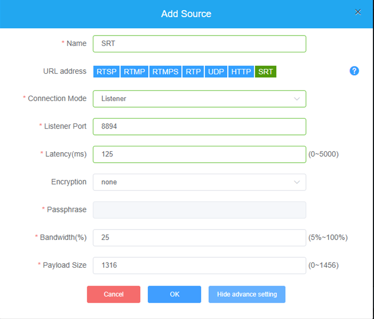Viewport: 374px width, 319px height.
Task: Select the RTMP protocol tab
Action: point(134,72)
